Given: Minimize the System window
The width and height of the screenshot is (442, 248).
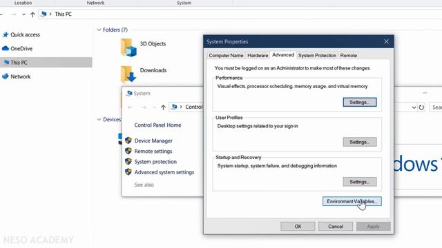Looking at the screenshot, I should point(425,92).
